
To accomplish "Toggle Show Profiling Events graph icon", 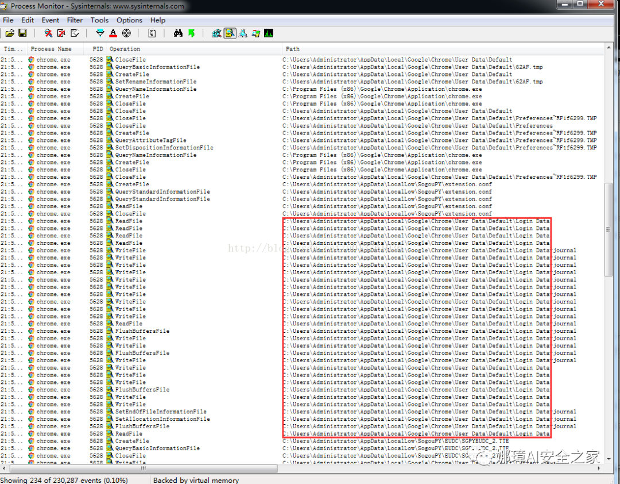I will coord(269,33).
